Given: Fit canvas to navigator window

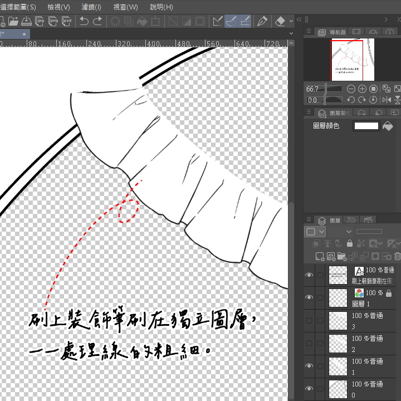Looking at the screenshot, I should click(x=386, y=89).
